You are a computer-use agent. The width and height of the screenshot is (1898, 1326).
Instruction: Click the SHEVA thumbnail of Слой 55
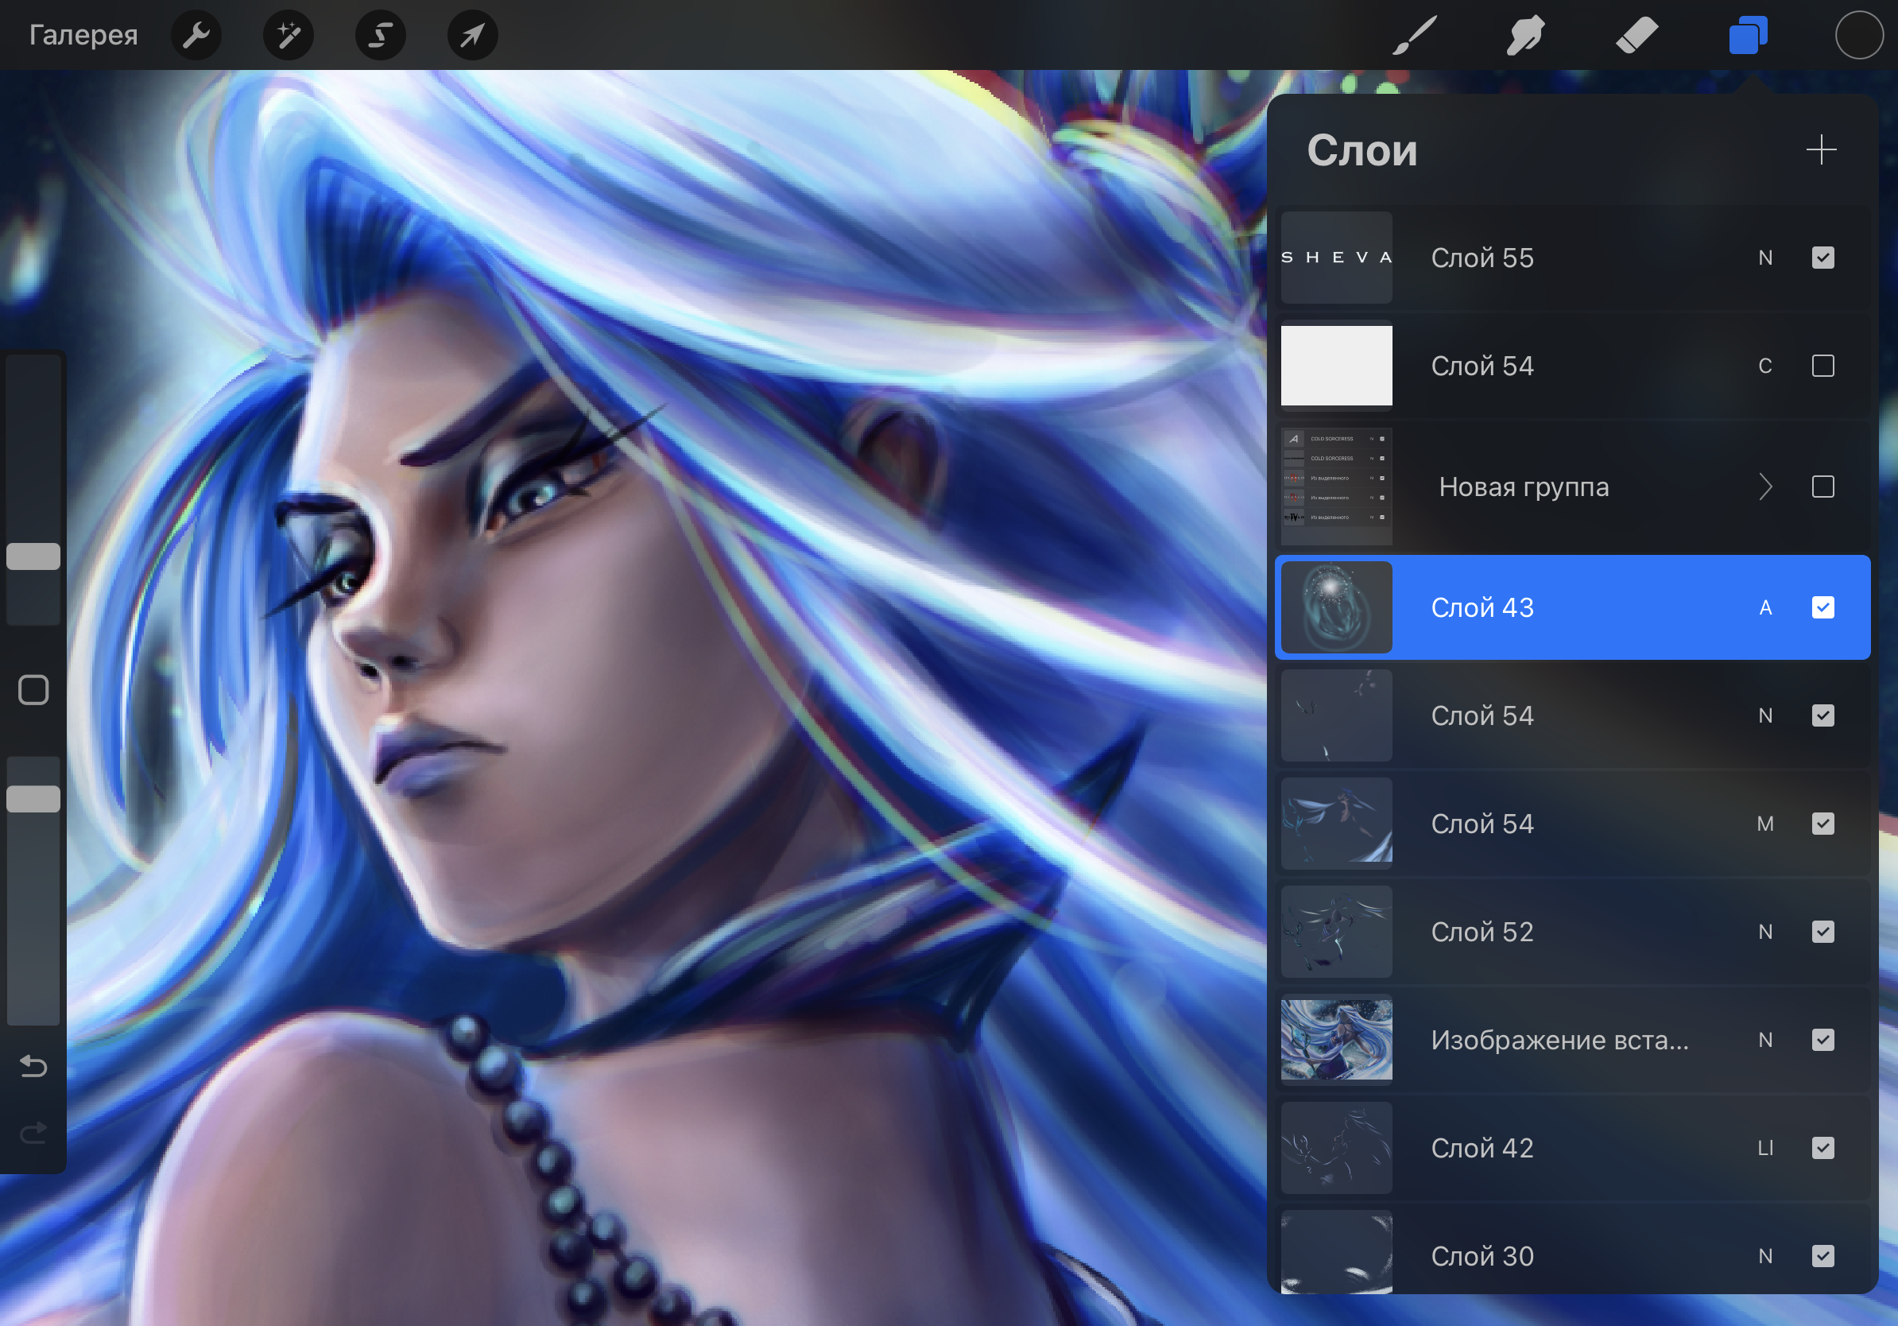1336,258
